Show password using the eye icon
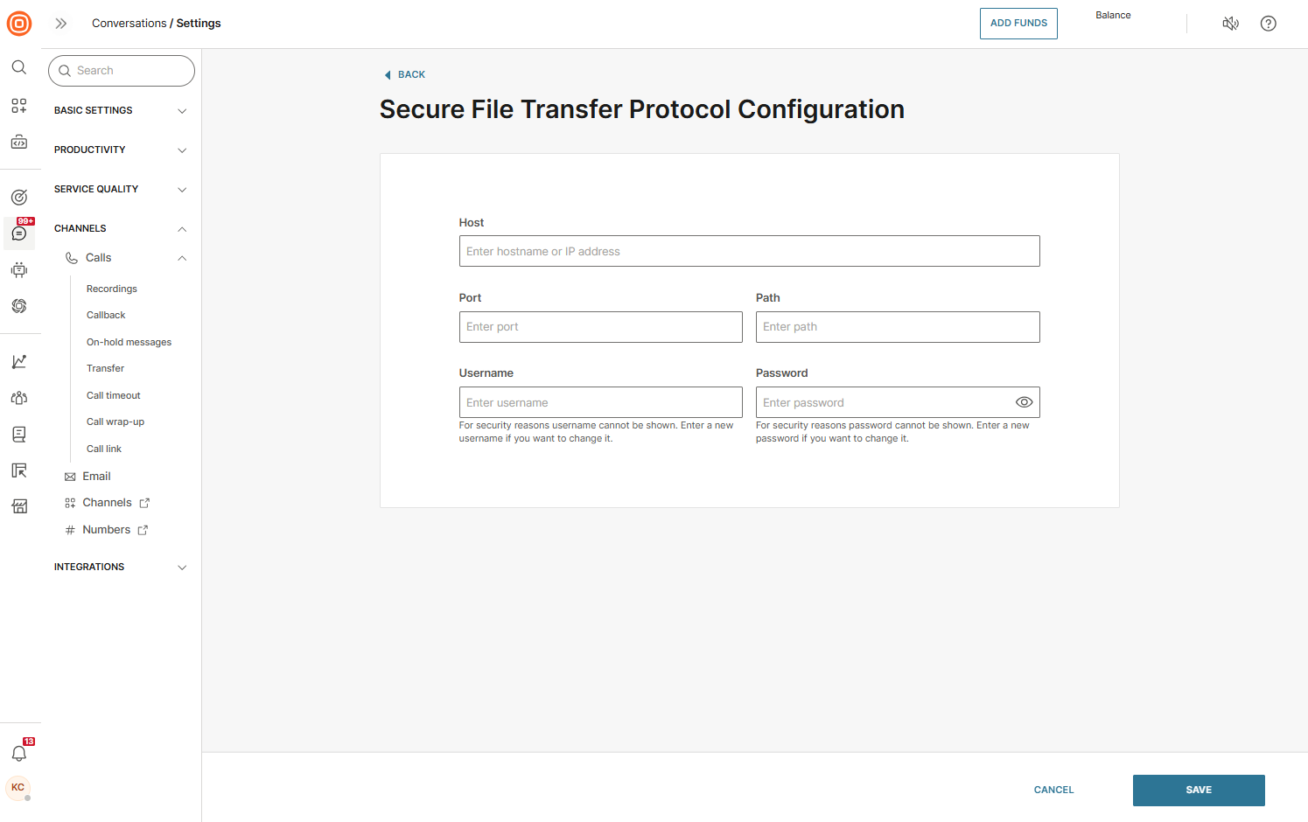This screenshot has height=822, width=1308. [x=1024, y=402]
